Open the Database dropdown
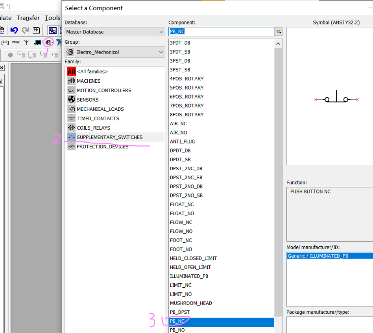The height and width of the screenshot is (333, 373). coord(114,32)
